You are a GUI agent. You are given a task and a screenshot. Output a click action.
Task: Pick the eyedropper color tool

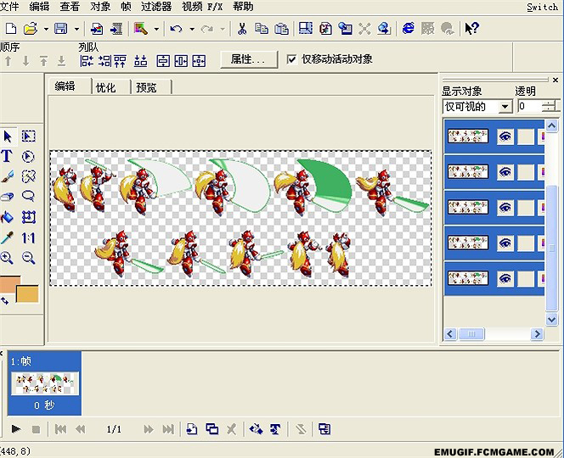[x=7, y=237]
